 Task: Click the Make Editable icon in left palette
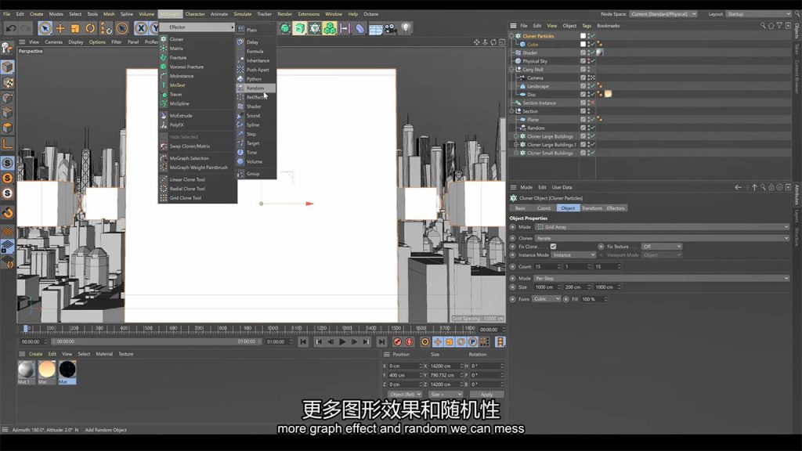pyautogui.click(x=7, y=49)
